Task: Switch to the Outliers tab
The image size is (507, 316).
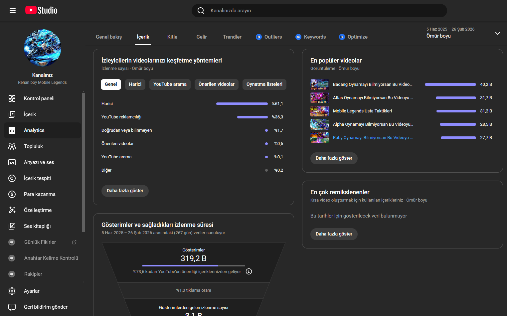Action: pos(269,37)
